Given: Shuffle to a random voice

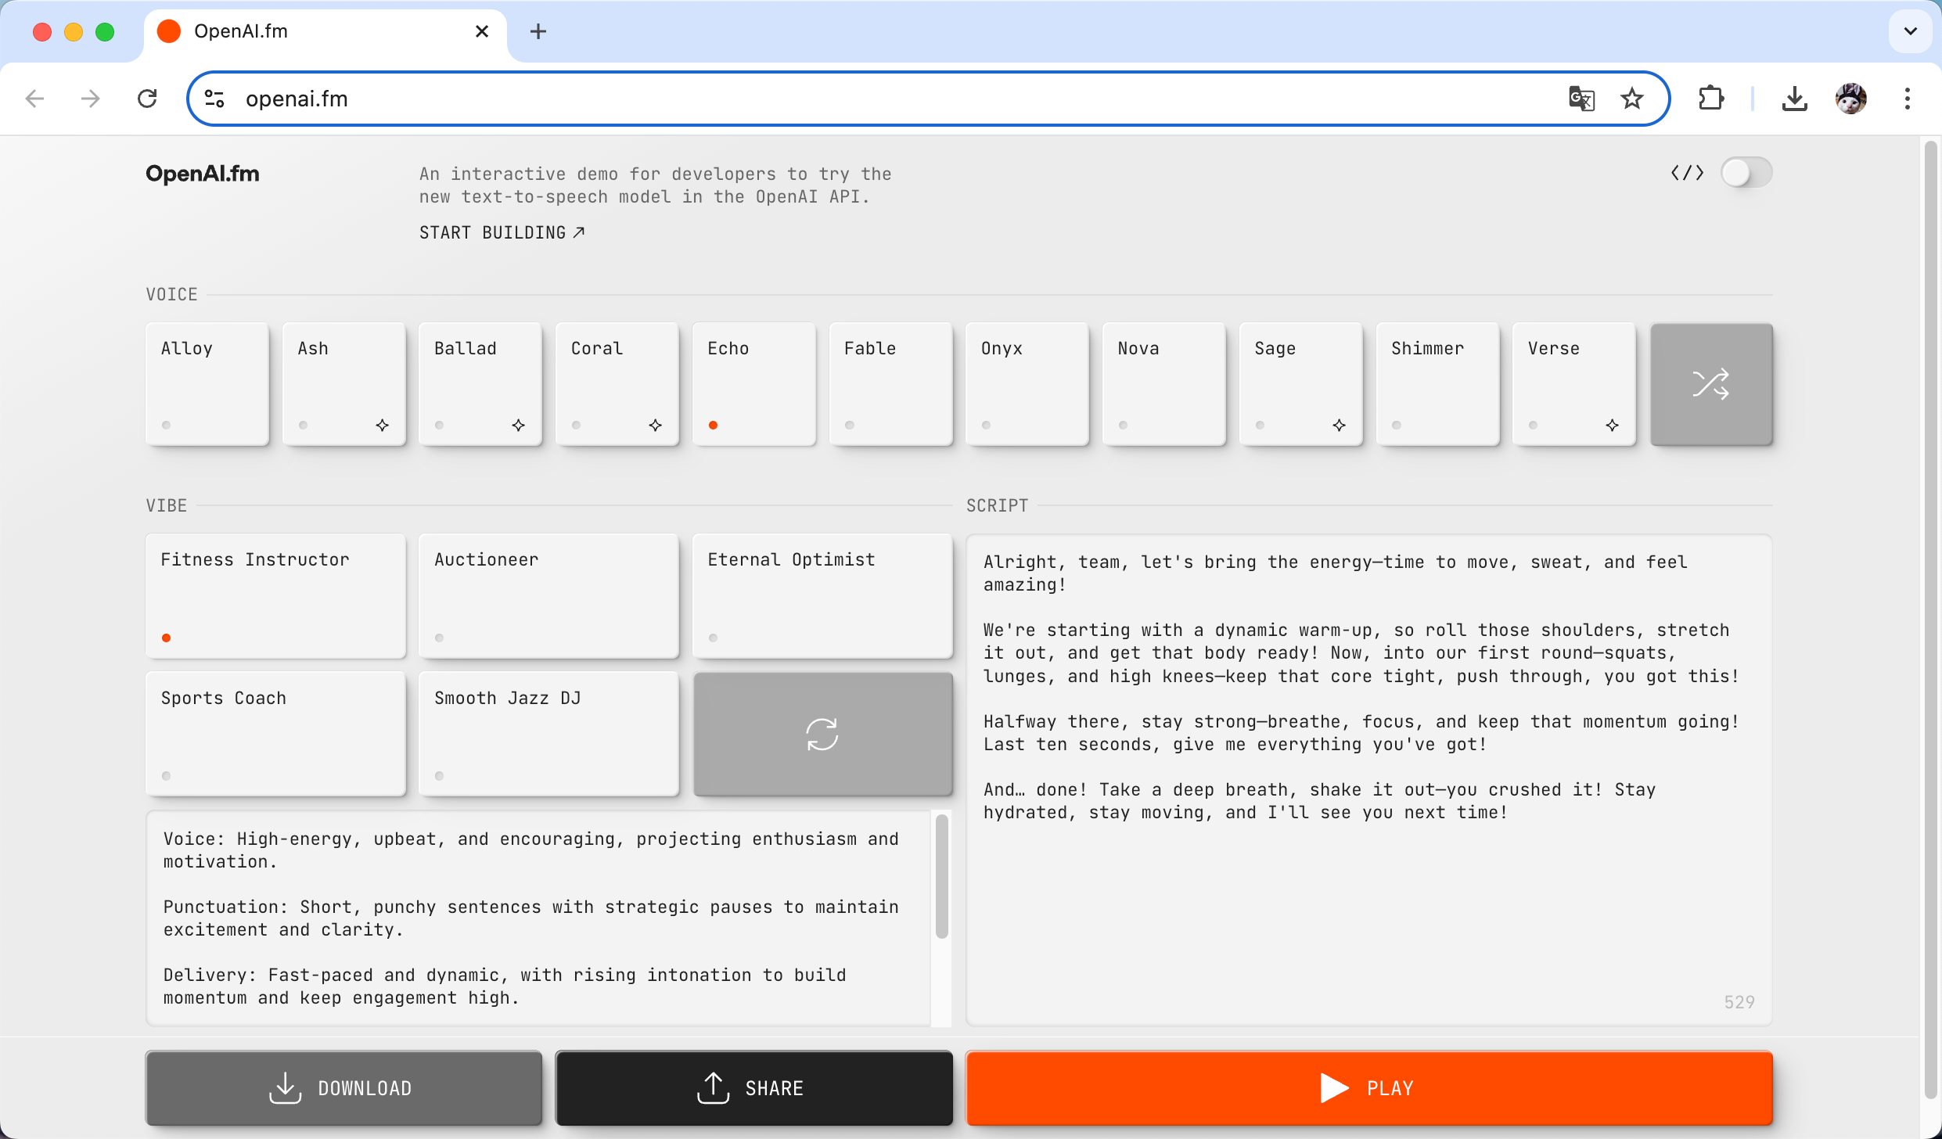Looking at the screenshot, I should pyautogui.click(x=1712, y=384).
